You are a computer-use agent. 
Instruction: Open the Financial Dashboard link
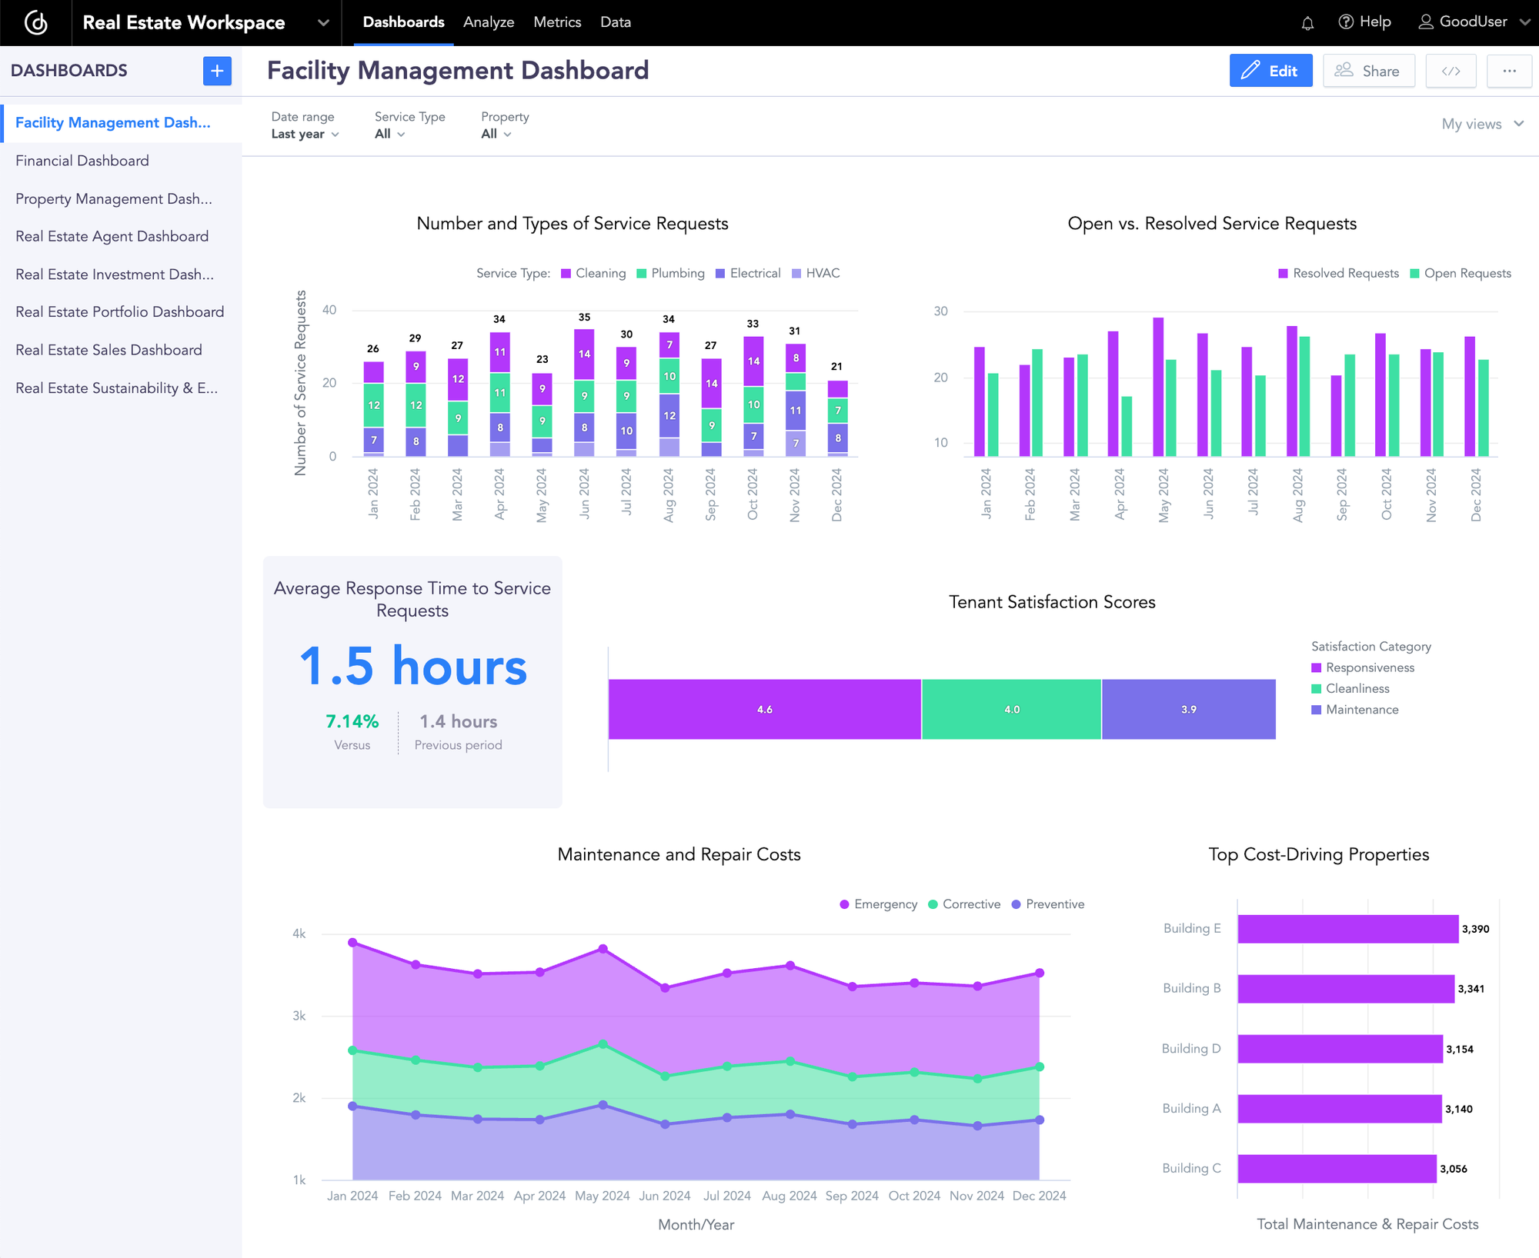[82, 161]
